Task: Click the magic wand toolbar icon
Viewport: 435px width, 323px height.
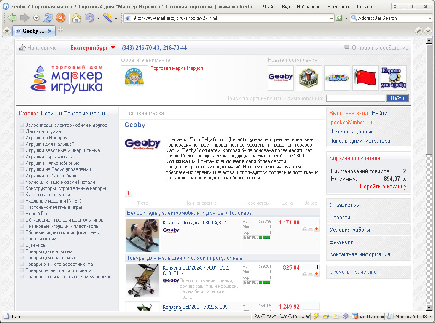Action: pos(107,18)
